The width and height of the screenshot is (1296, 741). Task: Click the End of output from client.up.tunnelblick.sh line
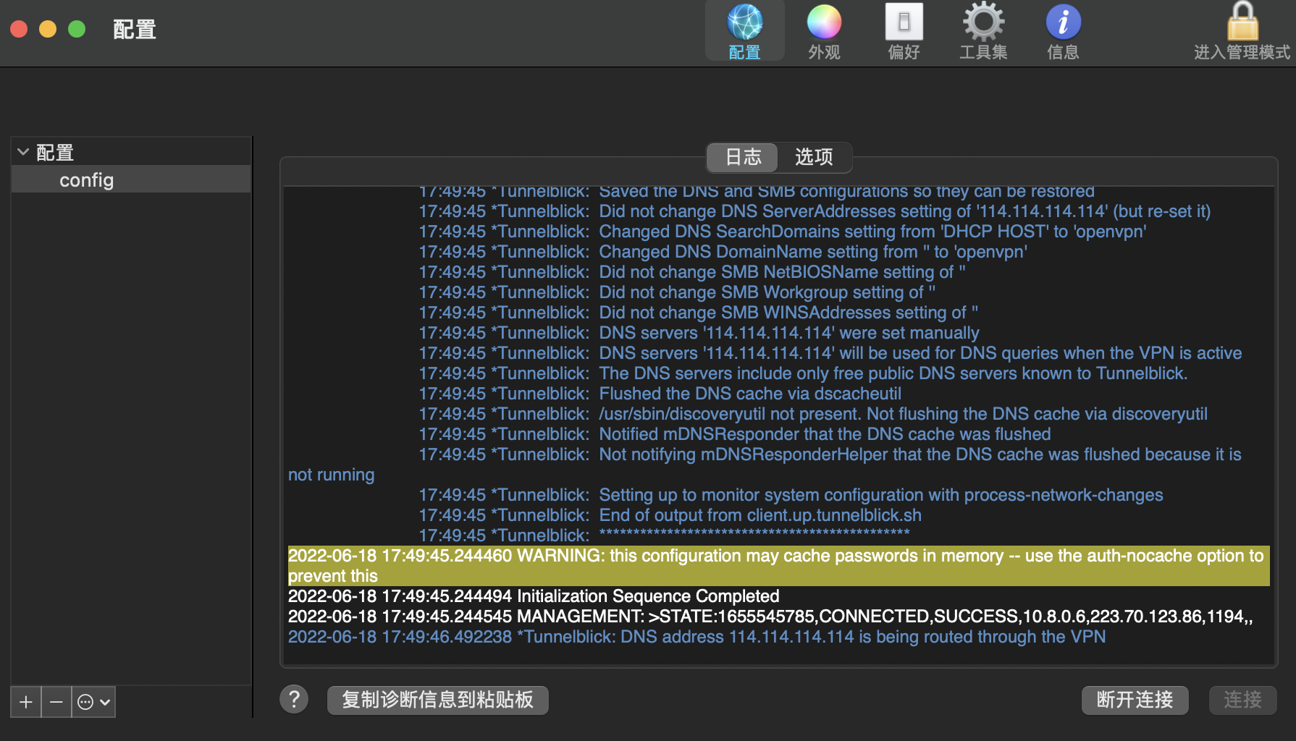[670, 515]
